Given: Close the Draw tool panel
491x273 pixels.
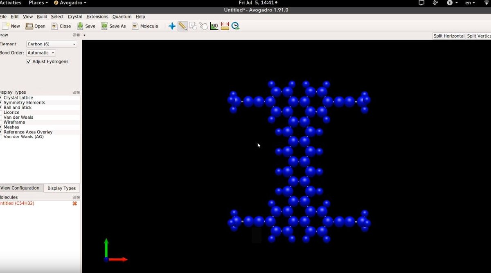Looking at the screenshot, I should point(78,35).
